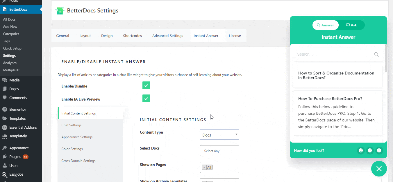Remove the 'All' tag from Show on Pages

(x=204, y=168)
